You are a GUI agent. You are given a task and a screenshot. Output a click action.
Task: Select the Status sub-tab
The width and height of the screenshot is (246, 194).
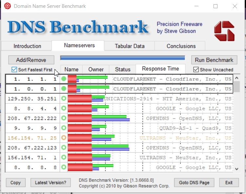pos(123,69)
